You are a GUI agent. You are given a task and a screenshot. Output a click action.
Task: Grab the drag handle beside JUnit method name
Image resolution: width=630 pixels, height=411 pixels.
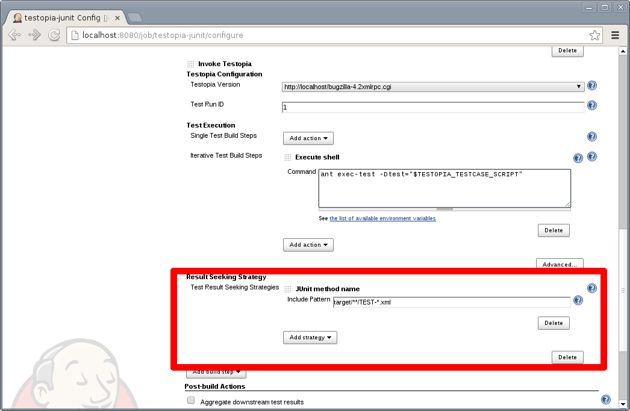pos(288,289)
